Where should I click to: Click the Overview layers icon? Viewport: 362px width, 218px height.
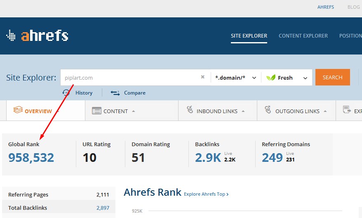coord(18,110)
